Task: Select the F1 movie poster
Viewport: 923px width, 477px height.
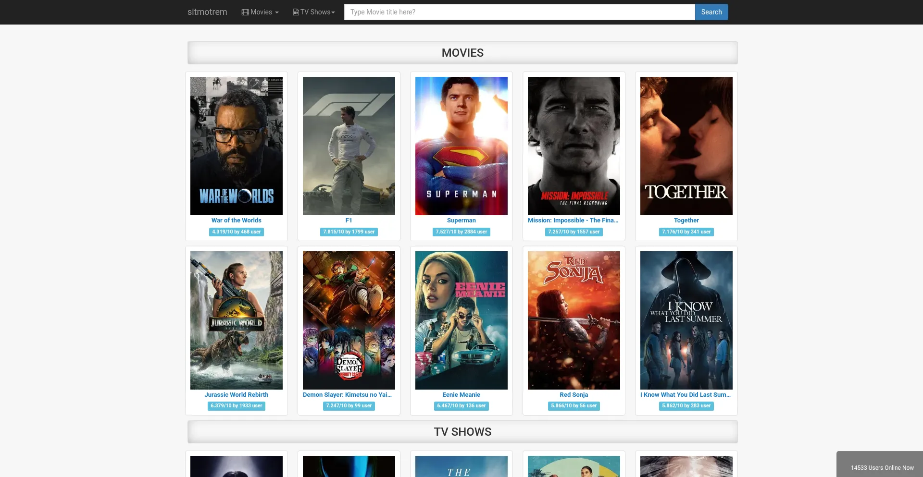Action: tap(349, 146)
